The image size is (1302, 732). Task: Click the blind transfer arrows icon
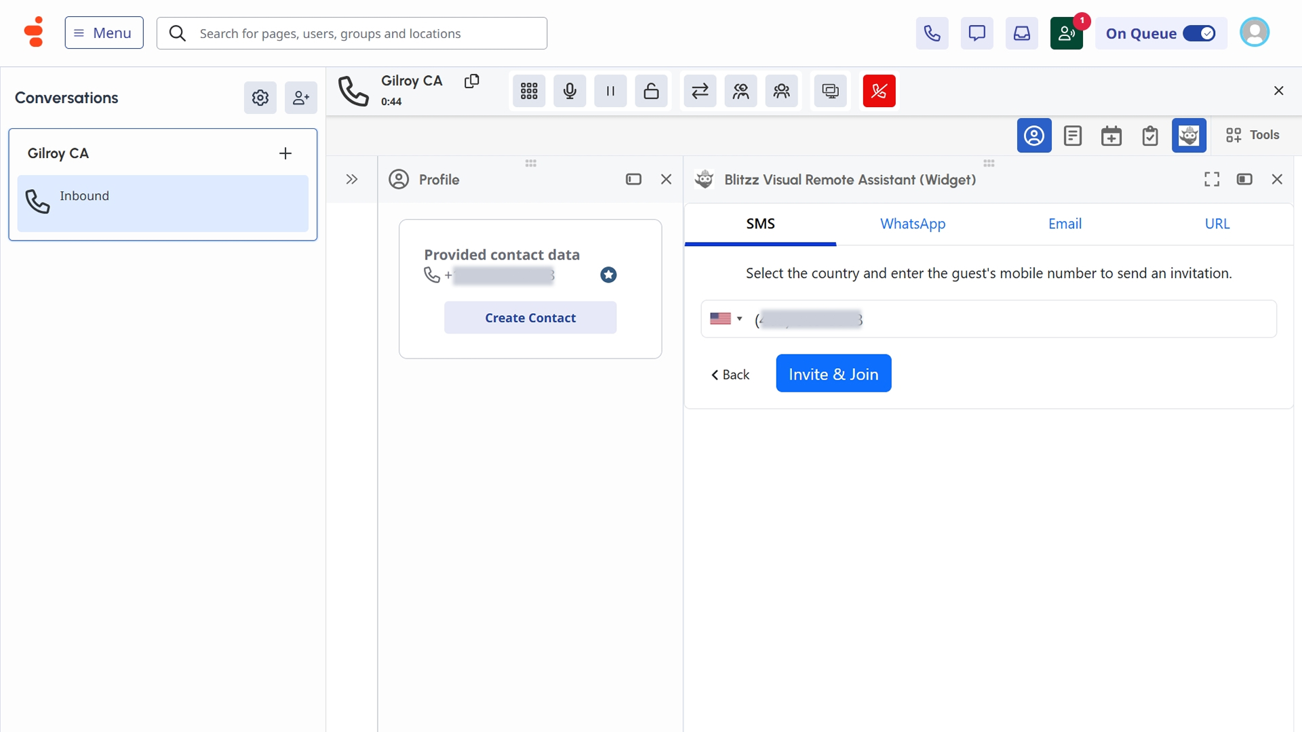click(700, 91)
